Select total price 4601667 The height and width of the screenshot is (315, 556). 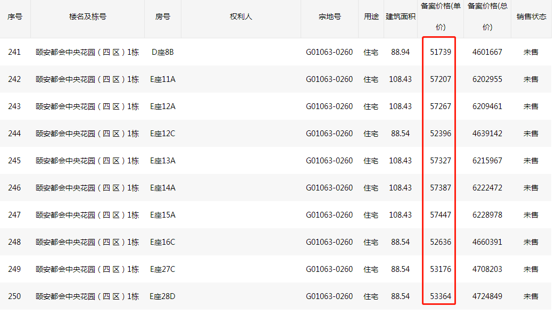(487, 52)
